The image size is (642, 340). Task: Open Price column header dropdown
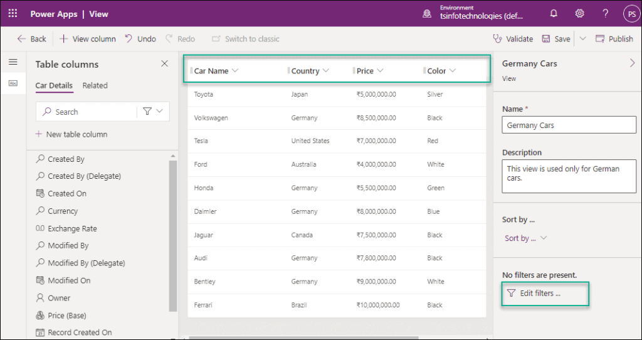[x=380, y=70]
